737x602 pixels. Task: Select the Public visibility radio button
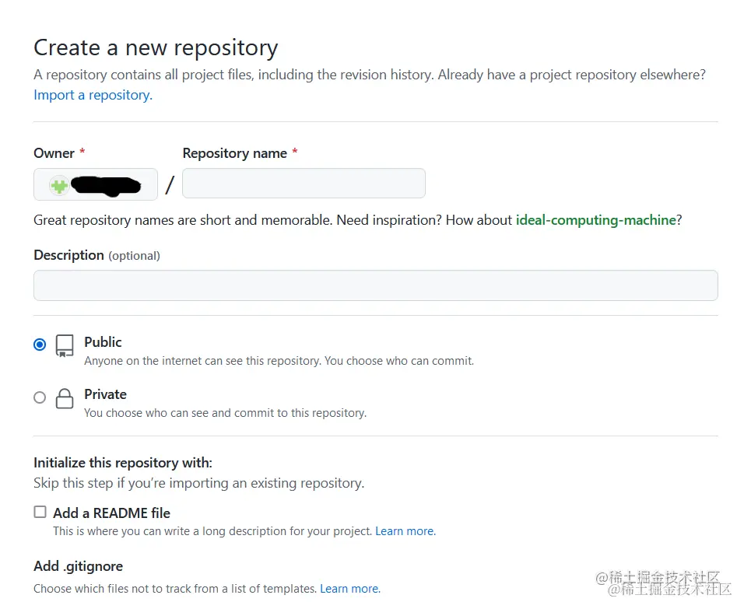(x=40, y=345)
